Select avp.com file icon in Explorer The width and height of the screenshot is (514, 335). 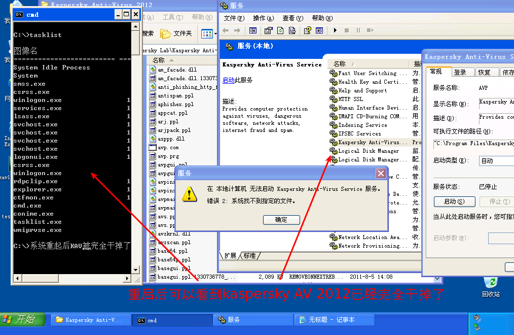153,148
